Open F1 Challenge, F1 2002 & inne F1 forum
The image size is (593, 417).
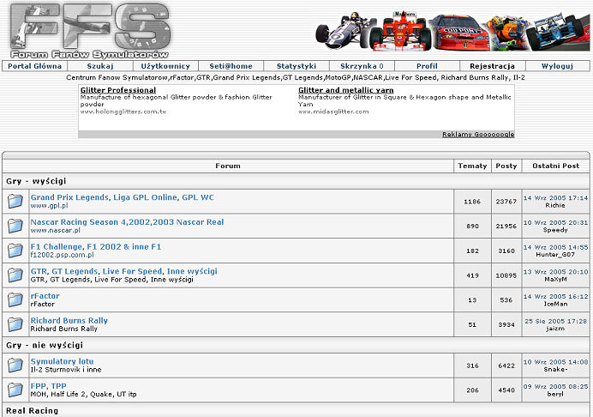coord(96,246)
